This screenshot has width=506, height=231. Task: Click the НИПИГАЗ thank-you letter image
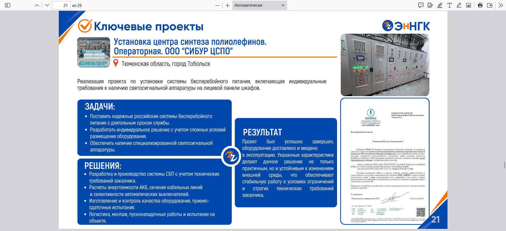point(385,161)
